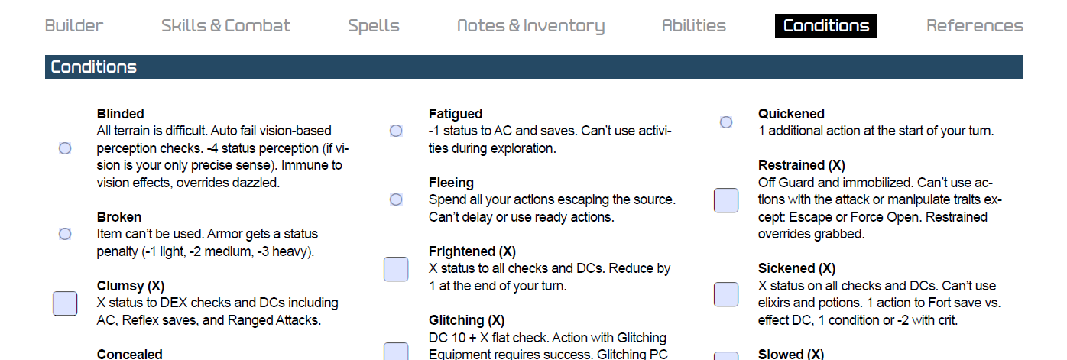Click the Clumsy (X) value field
Image resolution: width=1067 pixels, height=360 pixels.
pyautogui.click(x=65, y=303)
